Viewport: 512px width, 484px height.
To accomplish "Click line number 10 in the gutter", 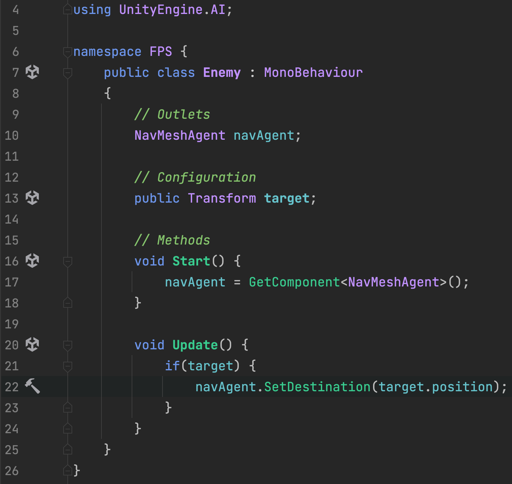I will click(12, 136).
